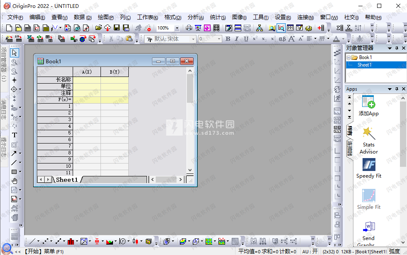This screenshot has height=255, width=407.
Task: Open the 分析 Analysis menu
Action: [x=196, y=17]
